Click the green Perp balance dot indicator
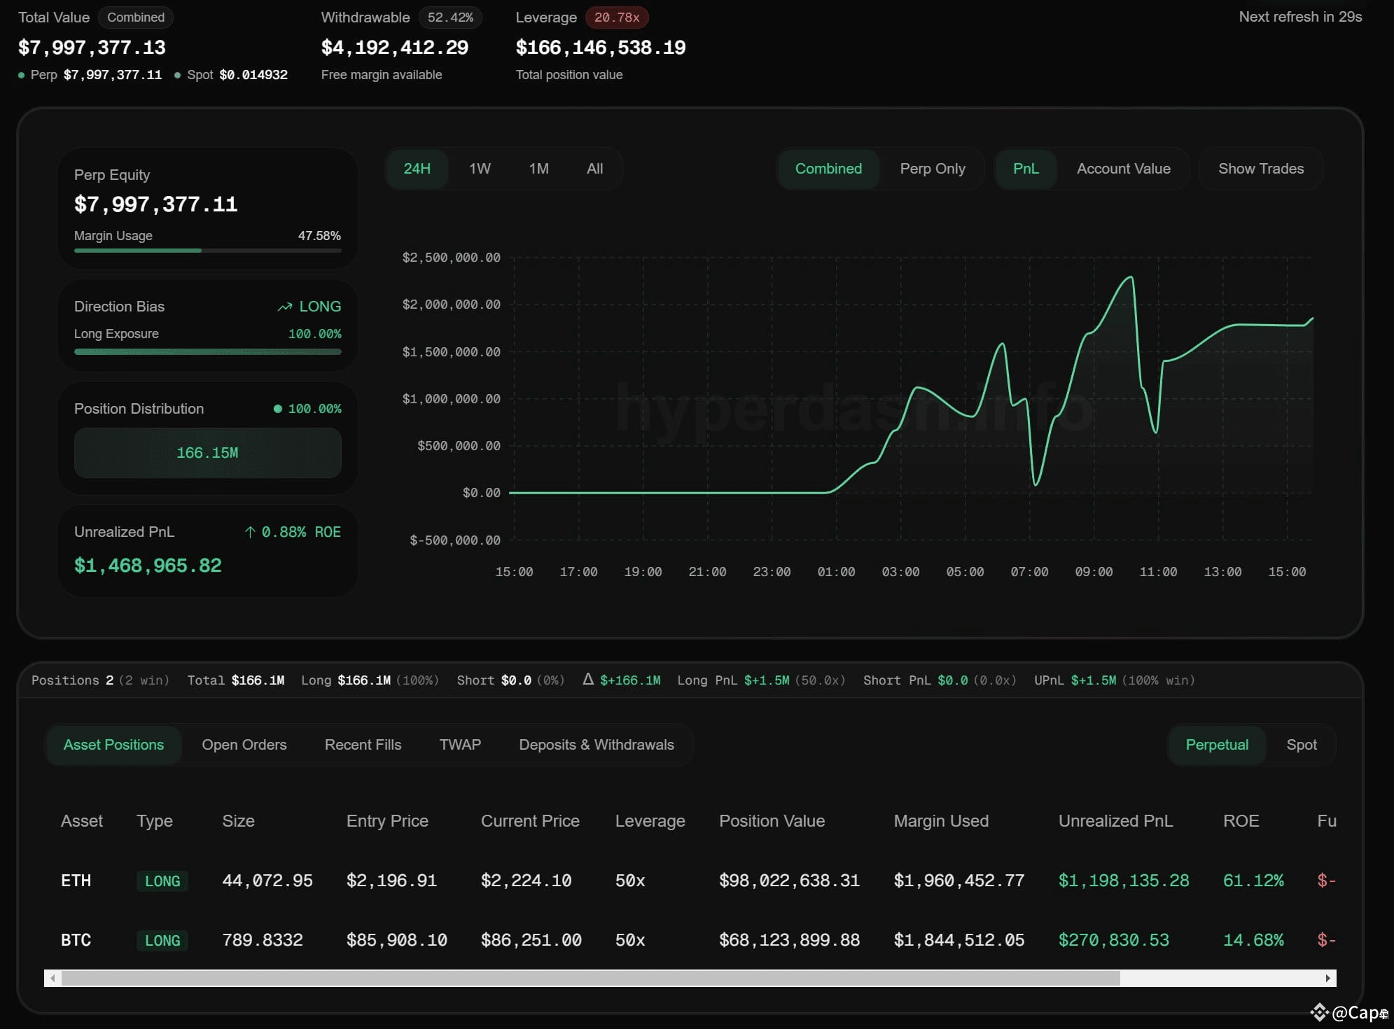 20,74
